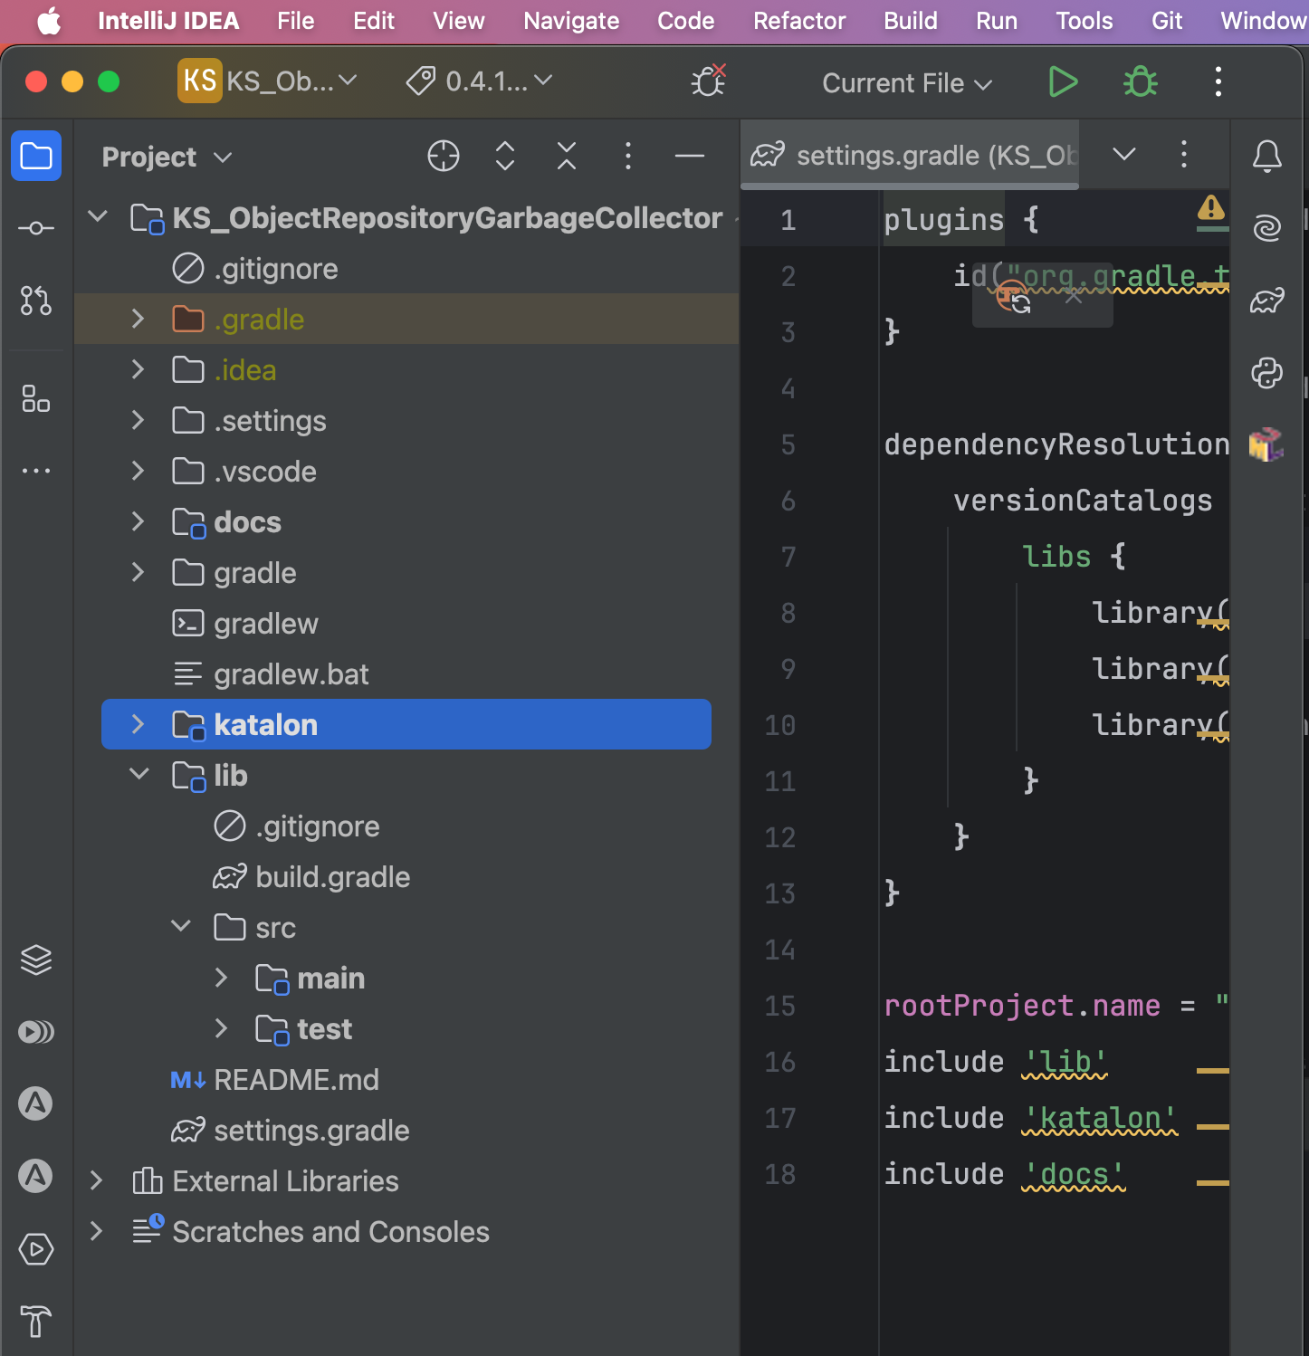Image resolution: width=1309 pixels, height=1356 pixels.
Task: Expand the katalon module folder
Action: point(138,724)
